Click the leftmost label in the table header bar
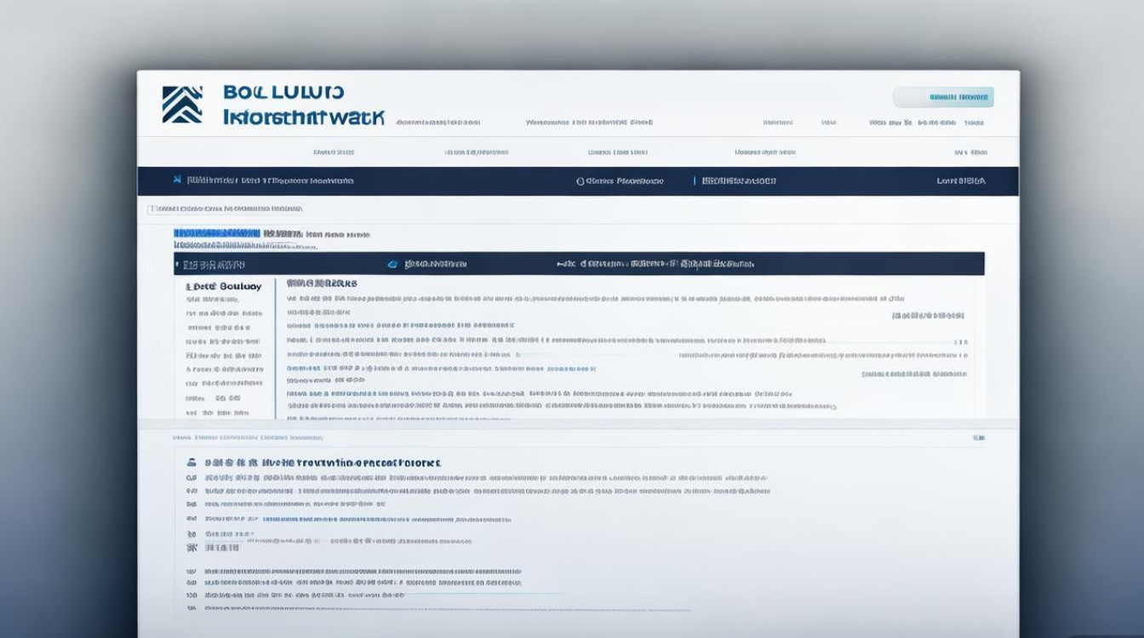 [214, 265]
